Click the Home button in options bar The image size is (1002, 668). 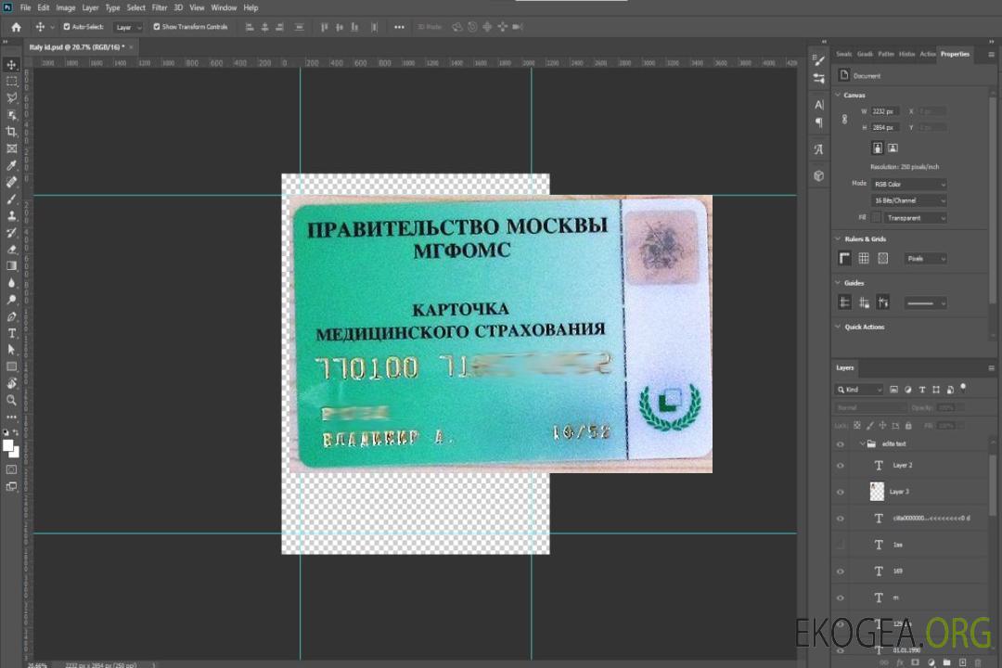click(16, 27)
